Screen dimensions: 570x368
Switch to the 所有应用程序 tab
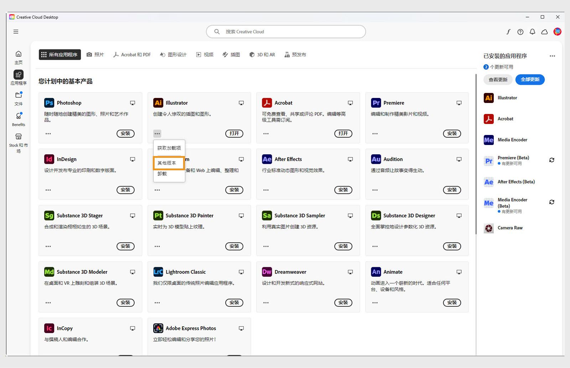point(60,55)
